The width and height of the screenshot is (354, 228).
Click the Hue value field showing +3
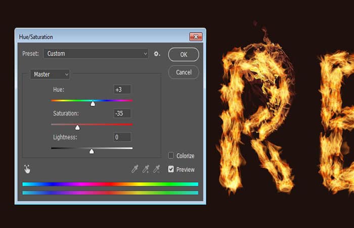122,89
